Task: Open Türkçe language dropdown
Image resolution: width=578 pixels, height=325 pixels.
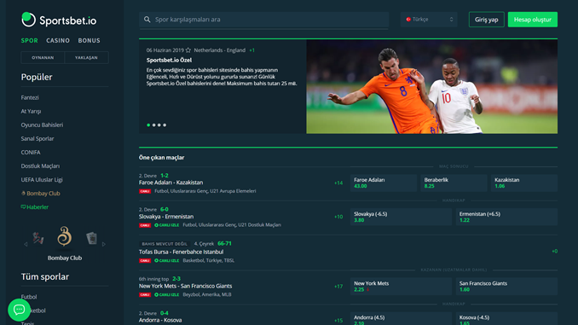Action: pos(429,20)
